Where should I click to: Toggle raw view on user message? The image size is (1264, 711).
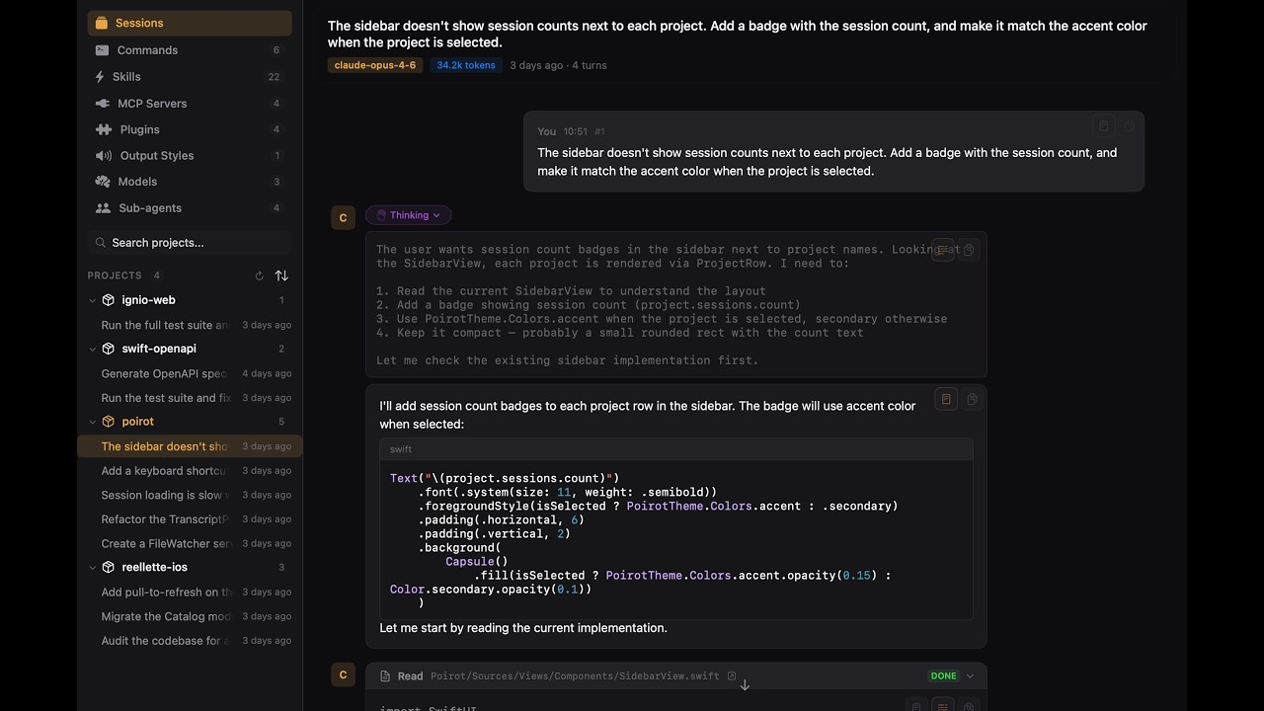[x=1104, y=126]
